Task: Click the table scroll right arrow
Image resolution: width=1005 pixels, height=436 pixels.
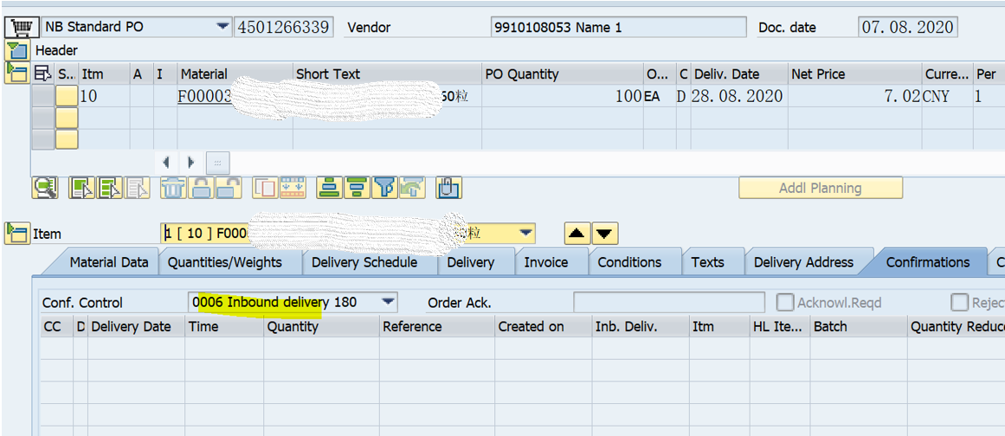Action: coord(190,163)
